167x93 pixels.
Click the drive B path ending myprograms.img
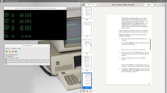pos(28,62)
